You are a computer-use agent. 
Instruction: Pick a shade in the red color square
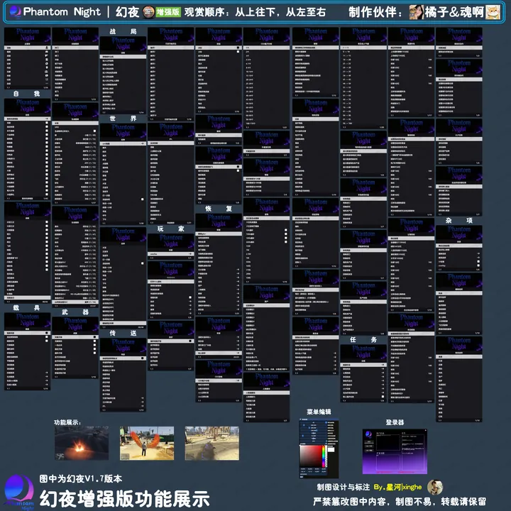(310, 456)
